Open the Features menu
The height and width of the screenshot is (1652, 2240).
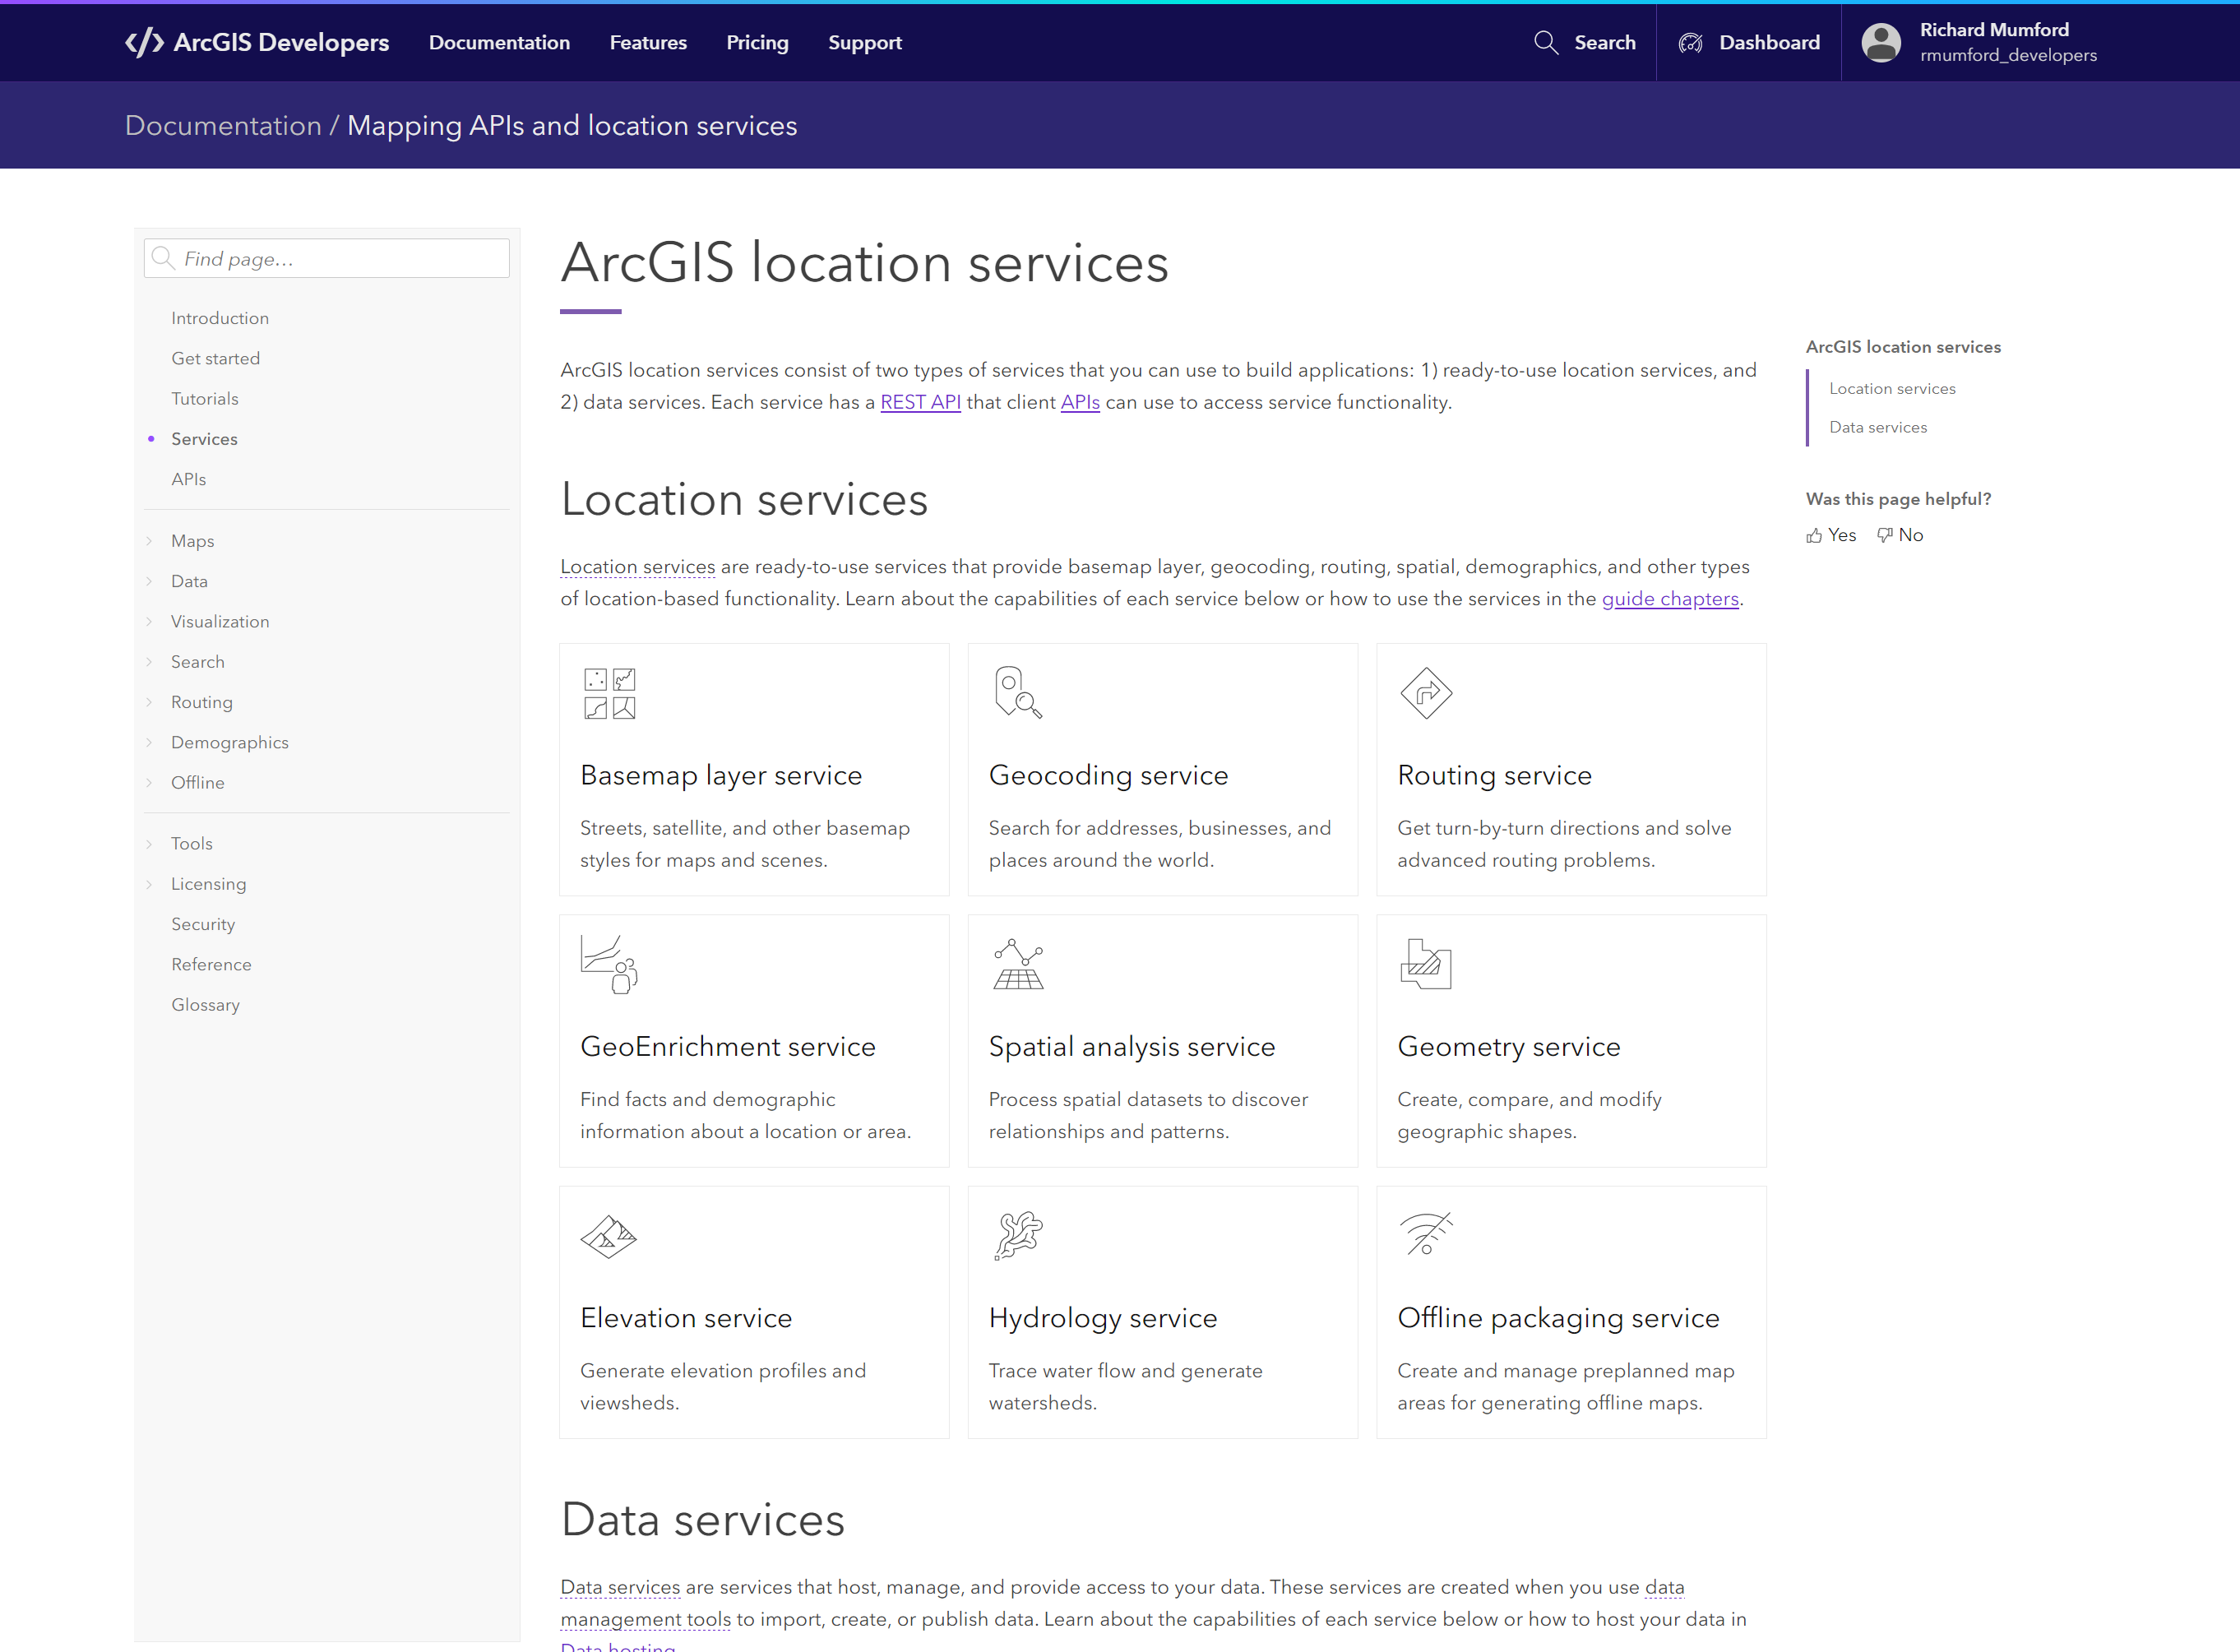(648, 42)
